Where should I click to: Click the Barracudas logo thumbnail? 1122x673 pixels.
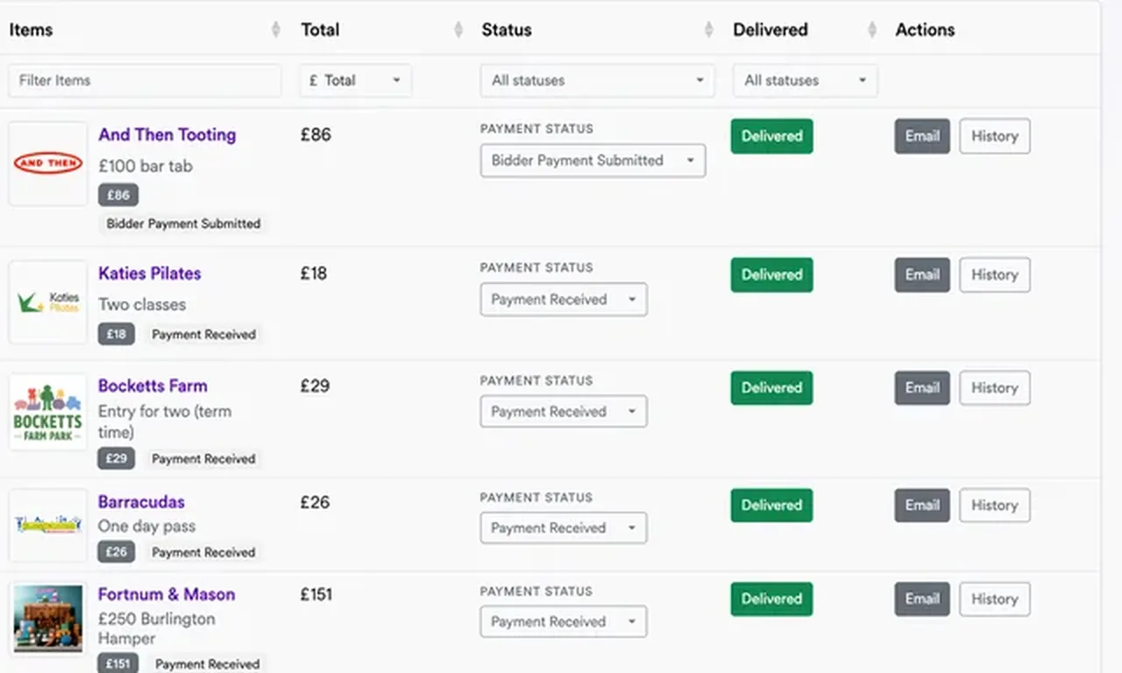(x=48, y=525)
